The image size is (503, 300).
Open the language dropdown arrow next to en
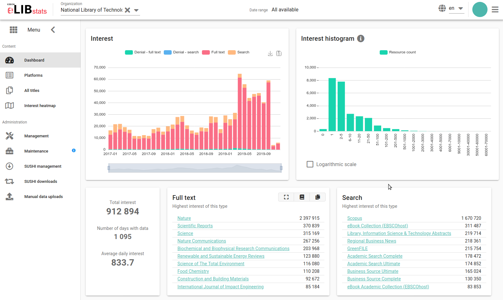click(461, 9)
